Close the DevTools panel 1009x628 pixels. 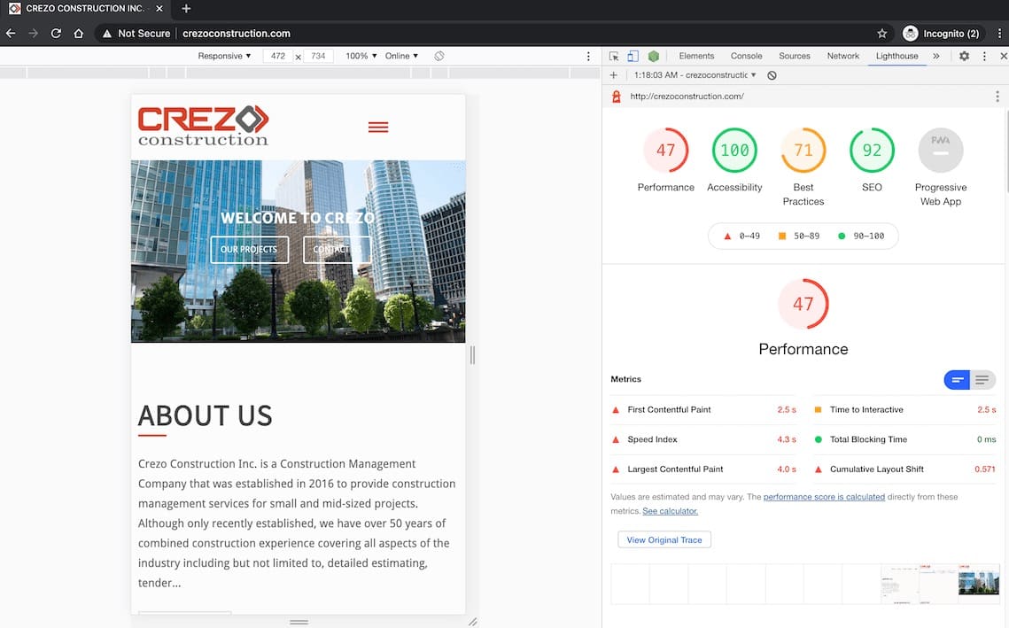tap(1003, 56)
